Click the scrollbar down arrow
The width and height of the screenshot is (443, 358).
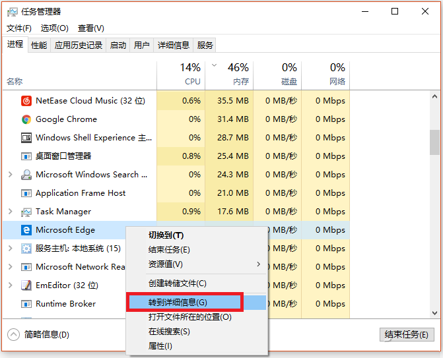coord(434,313)
